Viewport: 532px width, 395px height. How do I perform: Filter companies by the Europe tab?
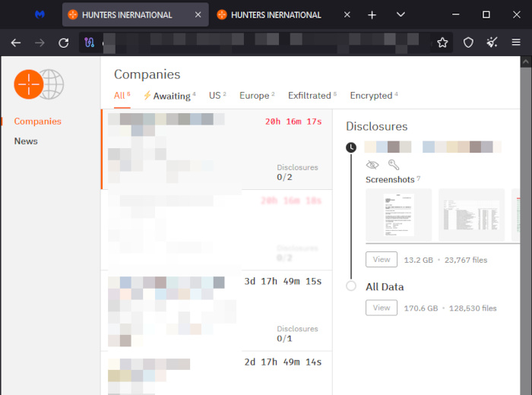click(255, 96)
